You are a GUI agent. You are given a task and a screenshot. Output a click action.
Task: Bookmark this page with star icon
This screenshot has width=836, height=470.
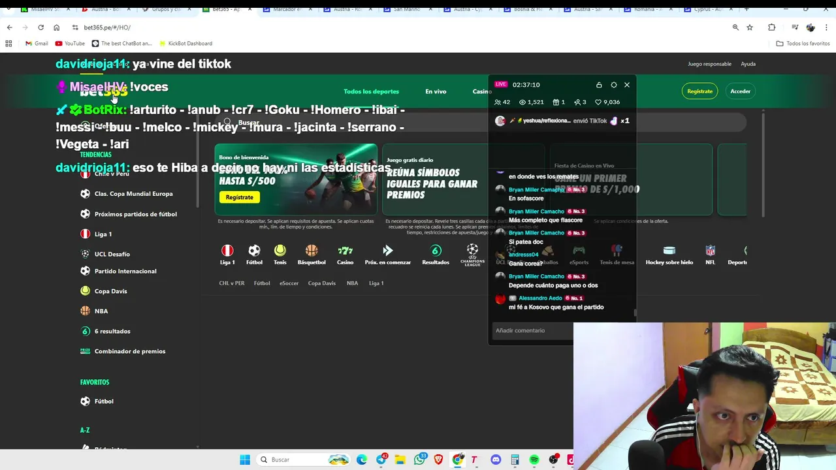(x=750, y=27)
